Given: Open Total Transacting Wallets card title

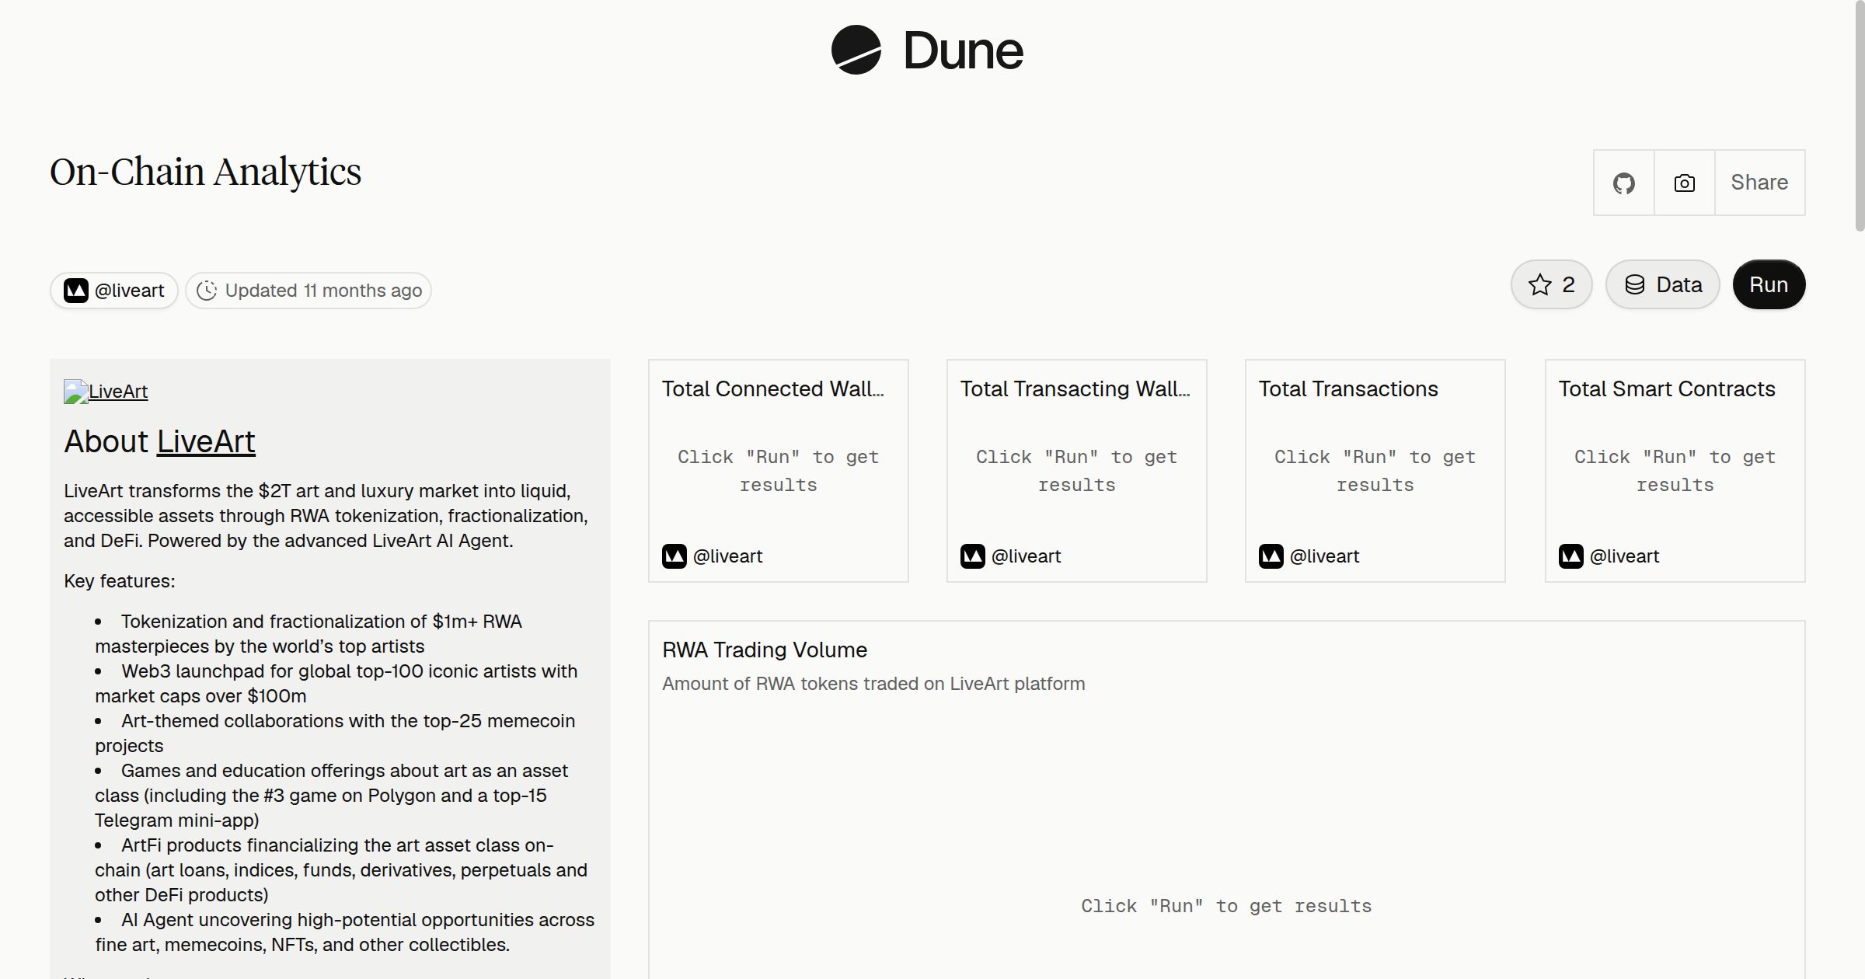Looking at the screenshot, I should tap(1075, 388).
